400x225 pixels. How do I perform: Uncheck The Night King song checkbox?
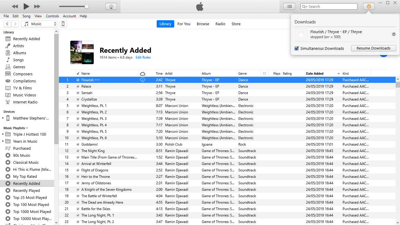[x=78, y=151]
